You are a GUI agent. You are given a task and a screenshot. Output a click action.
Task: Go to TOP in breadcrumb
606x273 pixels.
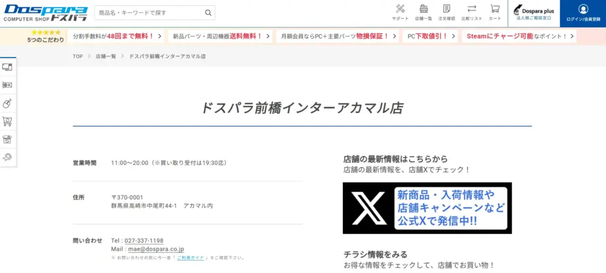tap(78, 56)
